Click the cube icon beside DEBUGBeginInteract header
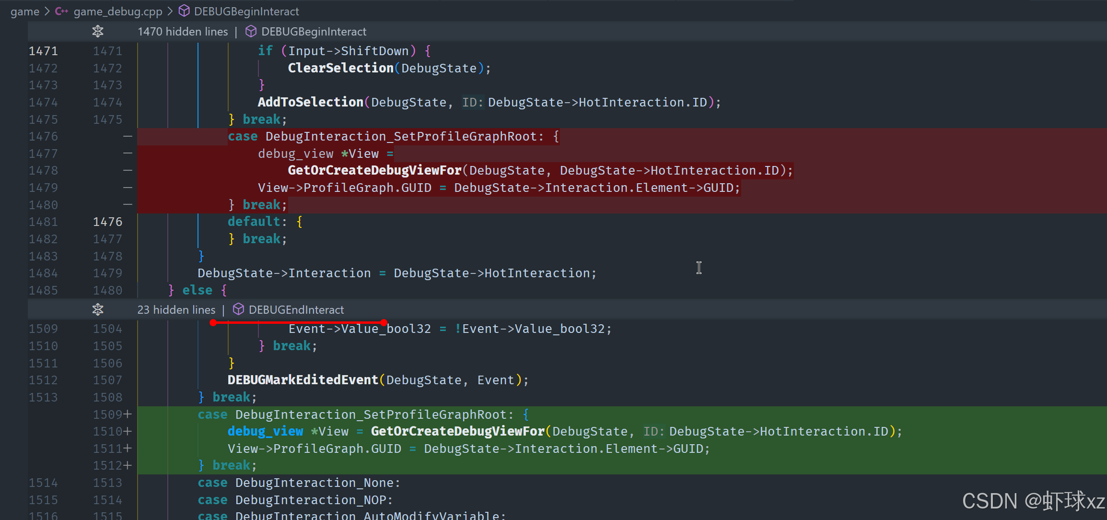1107x520 pixels. click(x=251, y=31)
